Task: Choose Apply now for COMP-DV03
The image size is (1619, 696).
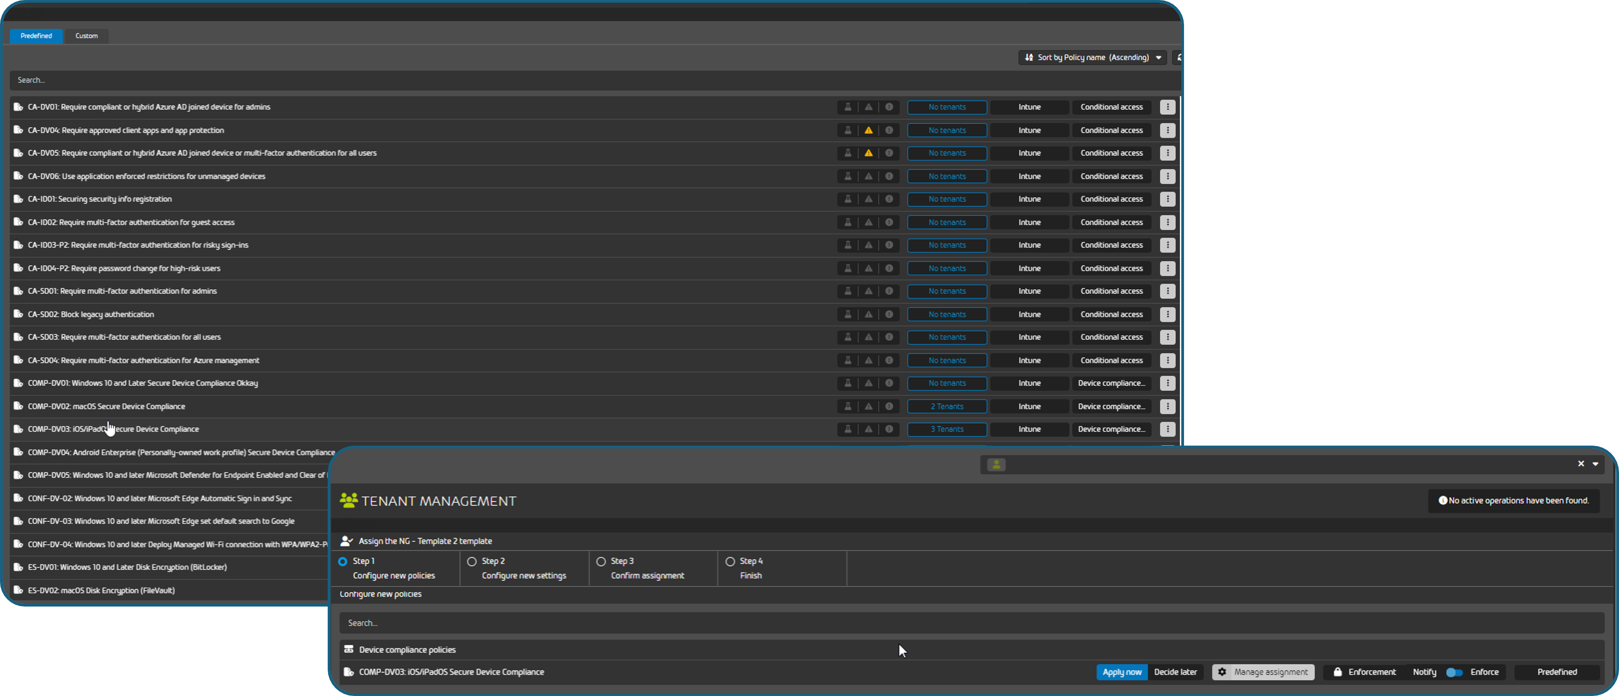Action: [1122, 672]
